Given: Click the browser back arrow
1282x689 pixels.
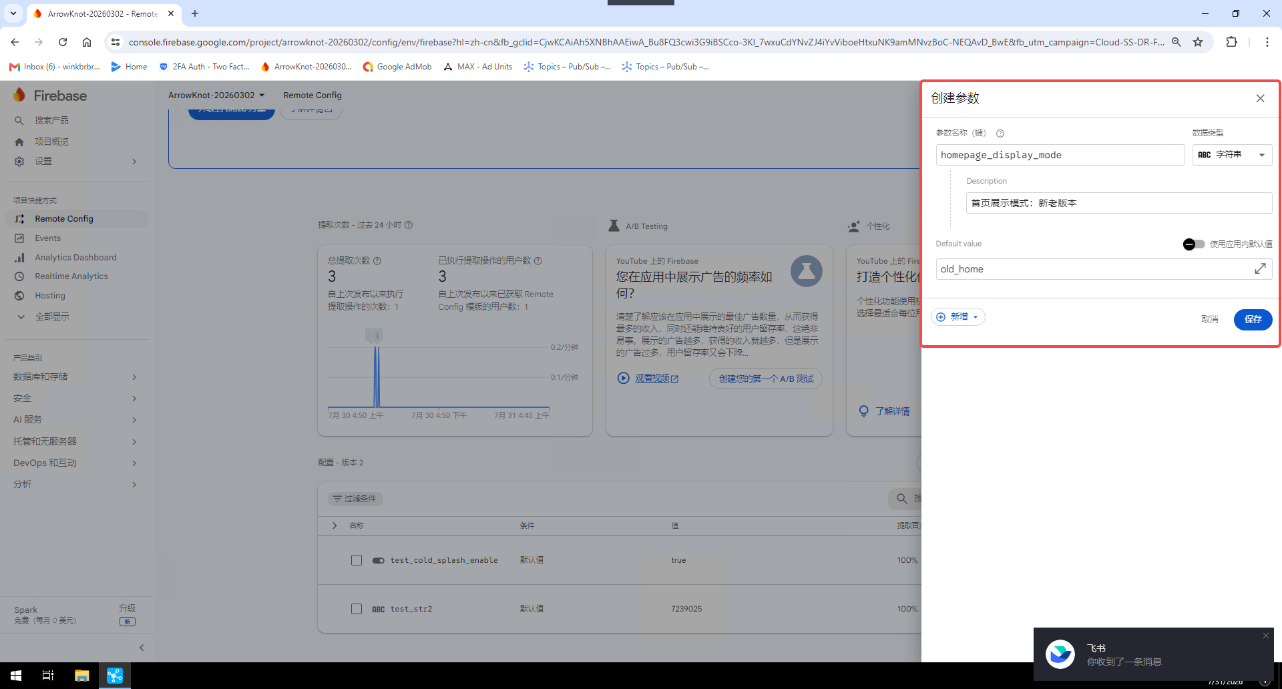Looking at the screenshot, I should [x=15, y=42].
